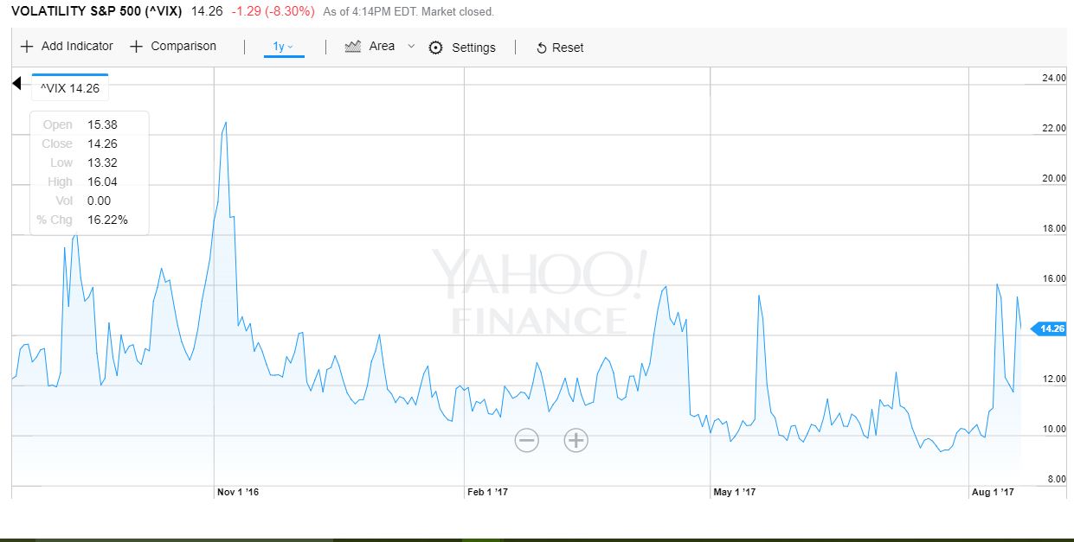The height and width of the screenshot is (542, 1074).
Task: Click the 18.00 y-axis label
Action: pyautogui.click(x=1054, y=229)
